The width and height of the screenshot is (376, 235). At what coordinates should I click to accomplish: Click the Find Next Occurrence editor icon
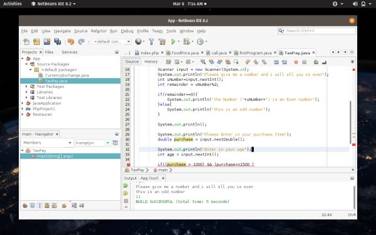click(x=220, y=62)
